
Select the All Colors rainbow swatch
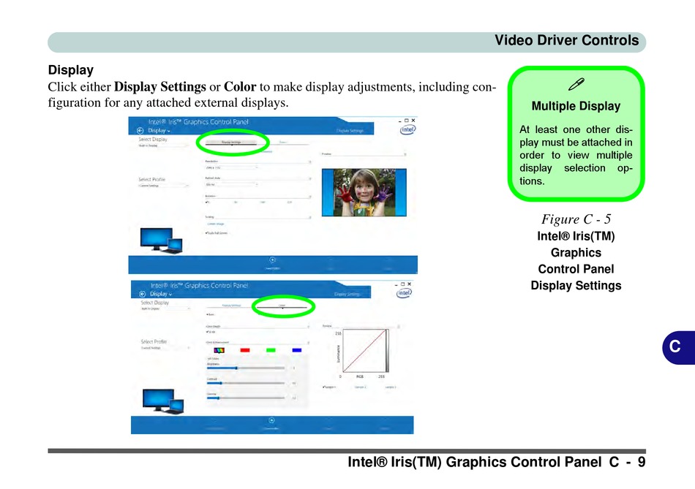tap(219, 350)
